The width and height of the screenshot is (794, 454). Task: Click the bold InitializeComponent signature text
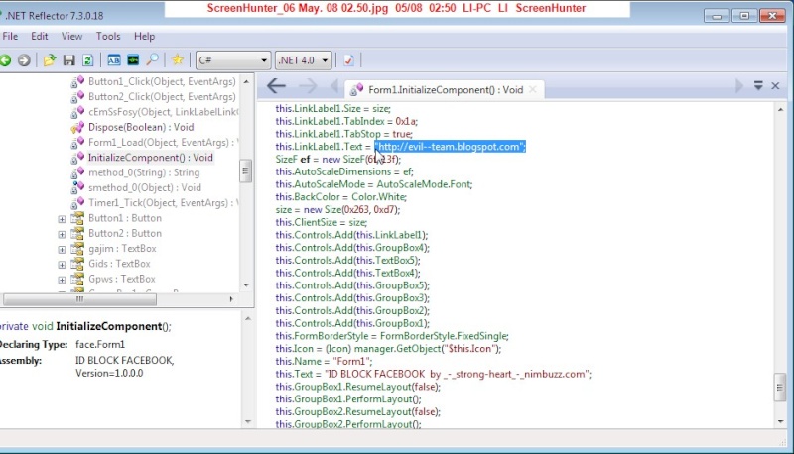(x=109, y=326)
